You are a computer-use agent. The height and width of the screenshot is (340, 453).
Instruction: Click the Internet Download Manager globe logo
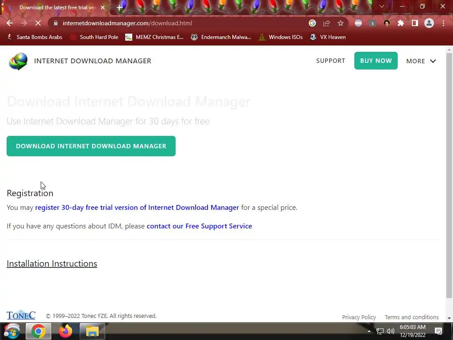[18, 61]
